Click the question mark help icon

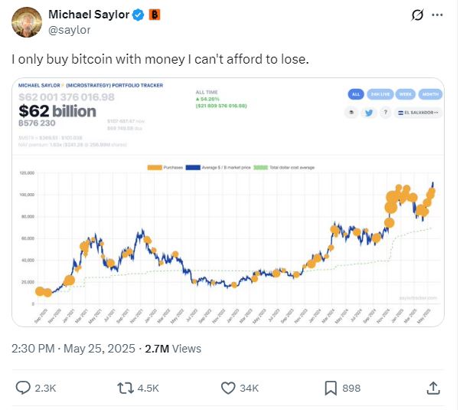tap(386, 113)
